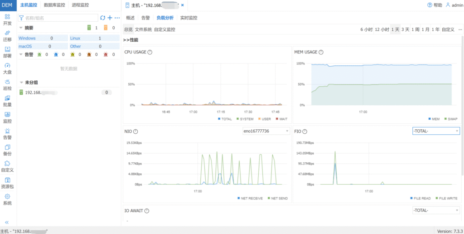Image resolution: width=464 pixels, height=234 pixels.
Task: Open the 迁移 migration sidebar icon
Action: (x=8, y=35)
